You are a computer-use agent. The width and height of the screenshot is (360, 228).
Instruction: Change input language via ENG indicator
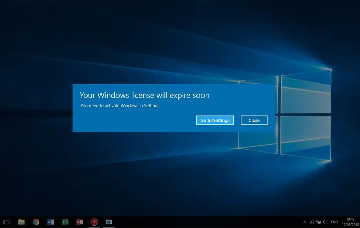coord(334,222)
